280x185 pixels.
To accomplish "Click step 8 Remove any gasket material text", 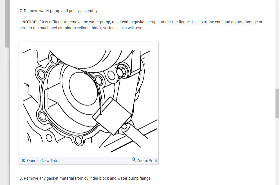I will pos(86,178).
